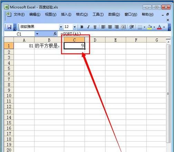Align text left

(103, 27)
